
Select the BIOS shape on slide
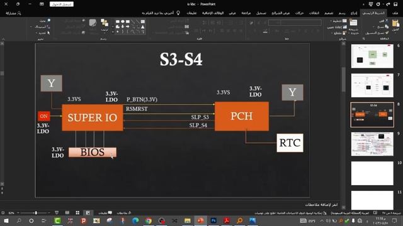click(x=93, y=152)
